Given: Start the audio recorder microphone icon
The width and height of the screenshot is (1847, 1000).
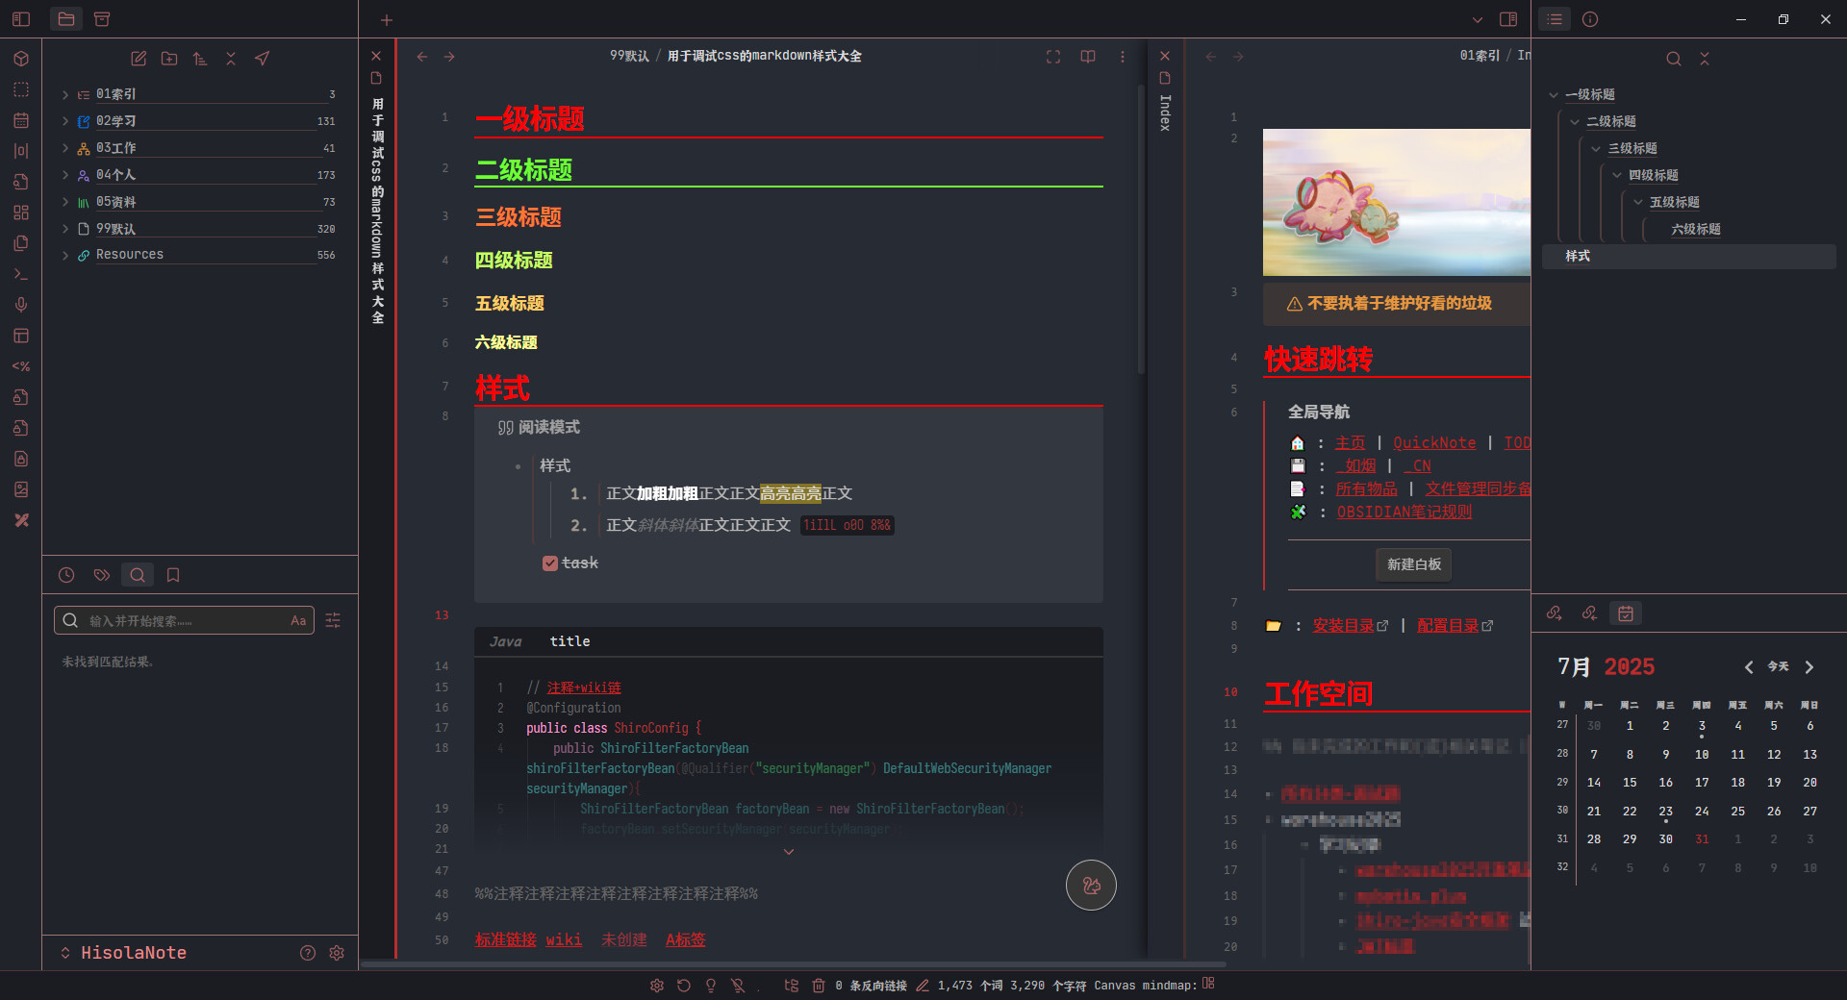Looking at the screenshot, I should 21,305.
